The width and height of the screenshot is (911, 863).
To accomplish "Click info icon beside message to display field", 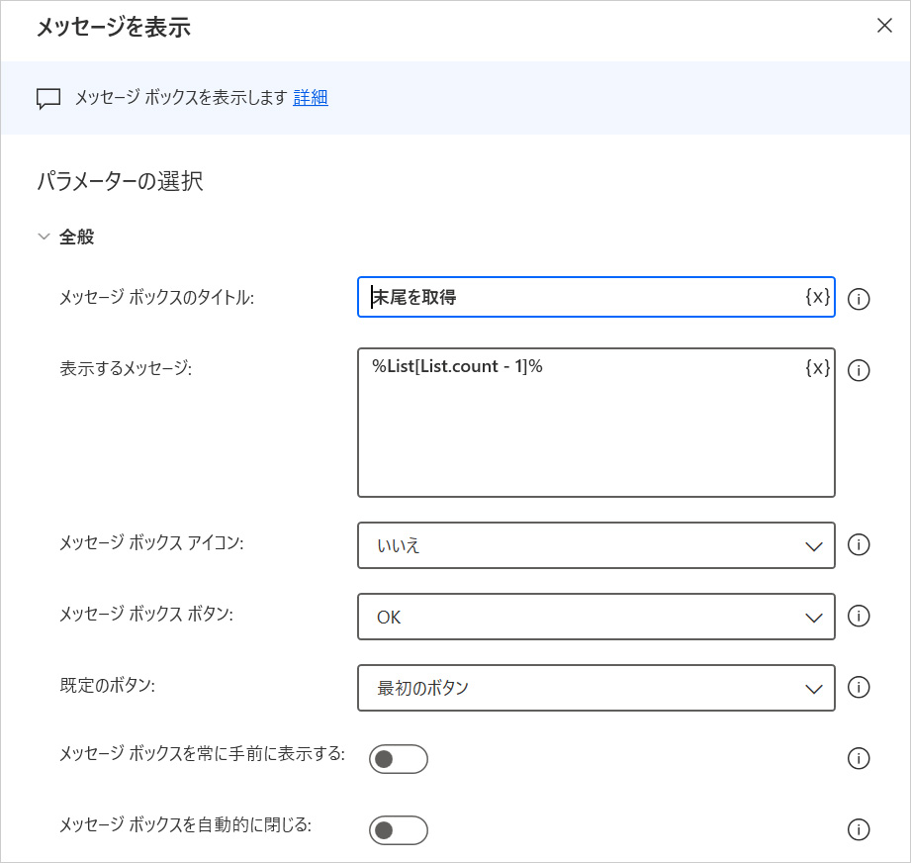I will click(x=859, y=370).
